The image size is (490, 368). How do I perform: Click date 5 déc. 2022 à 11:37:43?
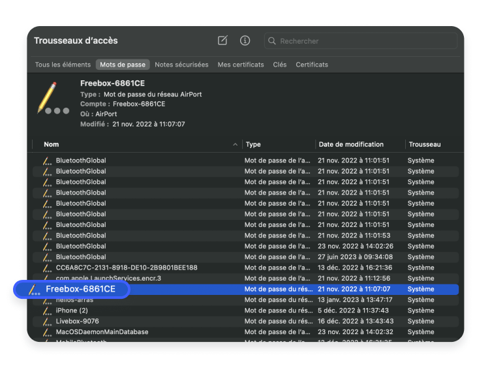point(353,311)
